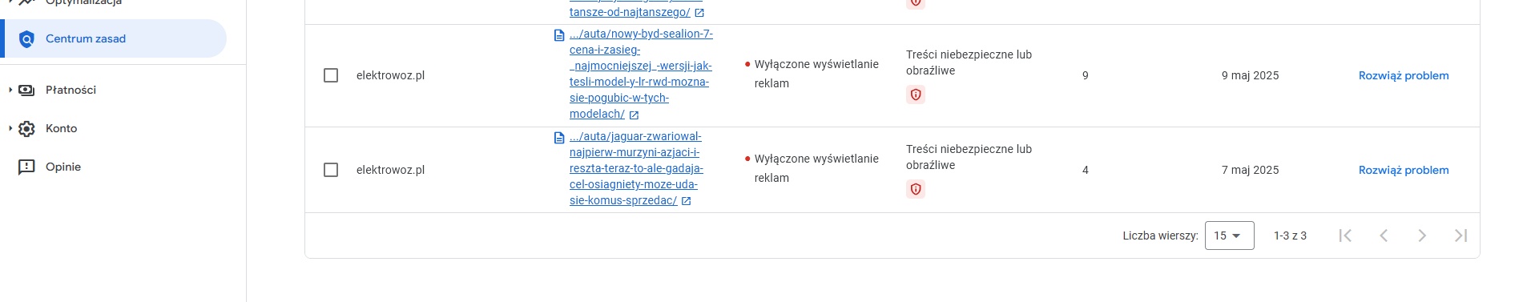Screen dimensions: 1535x302
Task: Expand the Konto section arrow
Action: 10,128
